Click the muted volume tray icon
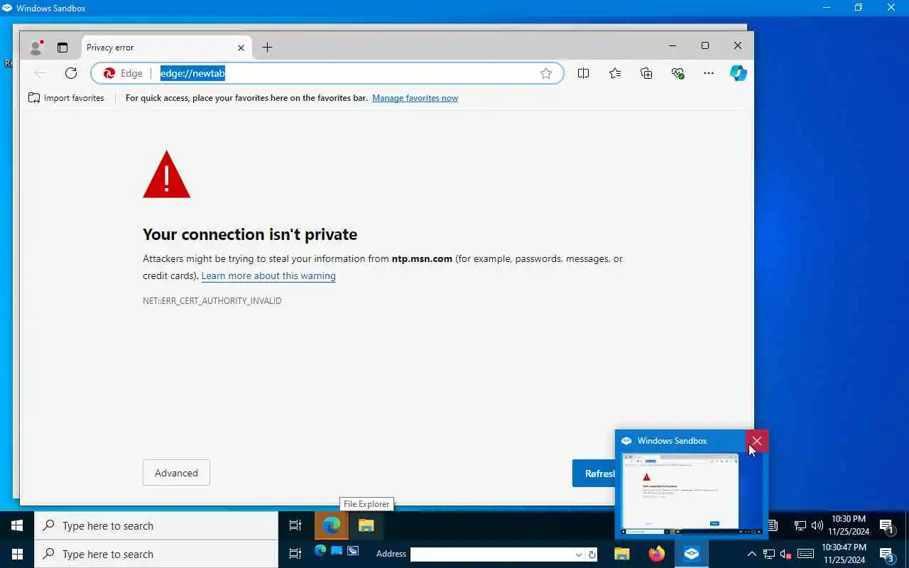 coord(786,554)
